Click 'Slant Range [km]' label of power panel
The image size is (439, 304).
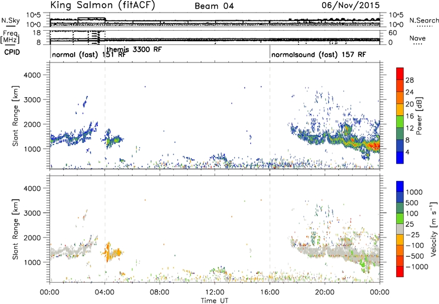pyautogui.click(x=15, y=116)
